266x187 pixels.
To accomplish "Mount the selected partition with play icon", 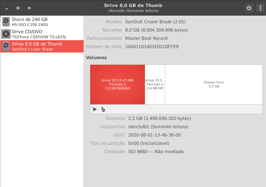I will coord(95,109).
